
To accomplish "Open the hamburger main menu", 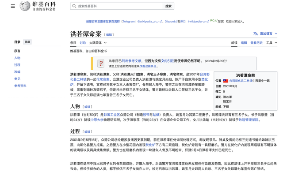I will click(13, 6).
